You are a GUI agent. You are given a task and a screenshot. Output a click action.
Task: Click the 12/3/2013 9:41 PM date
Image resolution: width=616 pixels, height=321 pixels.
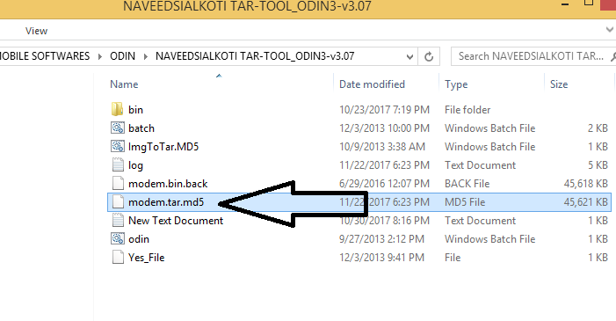[381, 258]
